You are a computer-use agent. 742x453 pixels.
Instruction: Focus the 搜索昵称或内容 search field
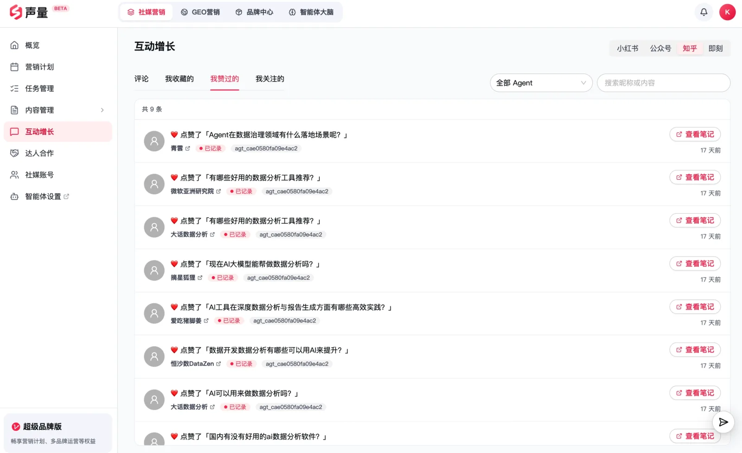tap(664, 83)
